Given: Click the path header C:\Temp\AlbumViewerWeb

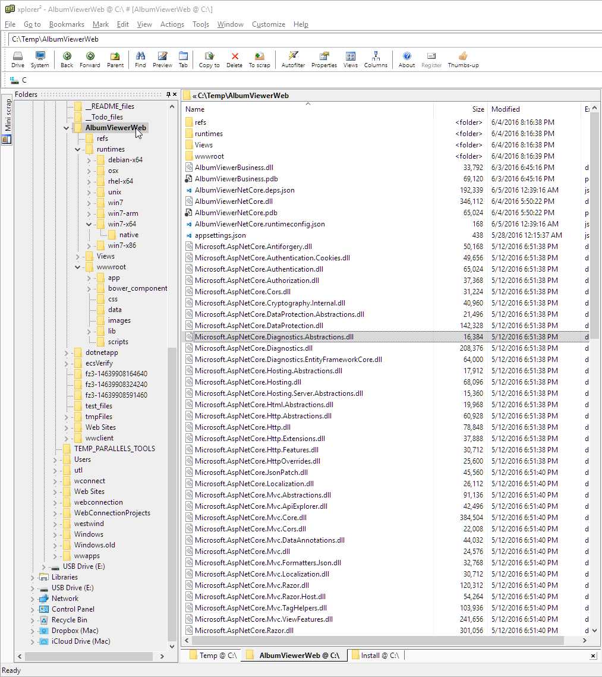Looking at the screenshot, I should tap(243, 96).
